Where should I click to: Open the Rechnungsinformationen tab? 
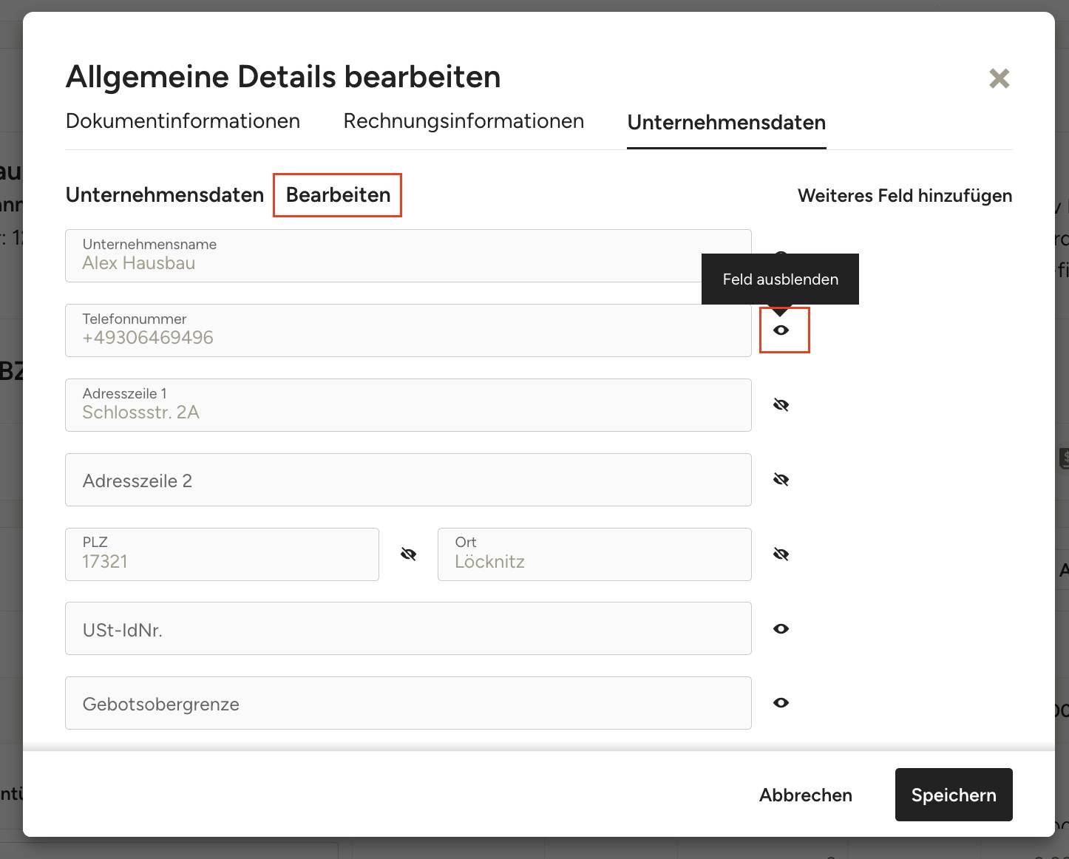click(464, 121)
